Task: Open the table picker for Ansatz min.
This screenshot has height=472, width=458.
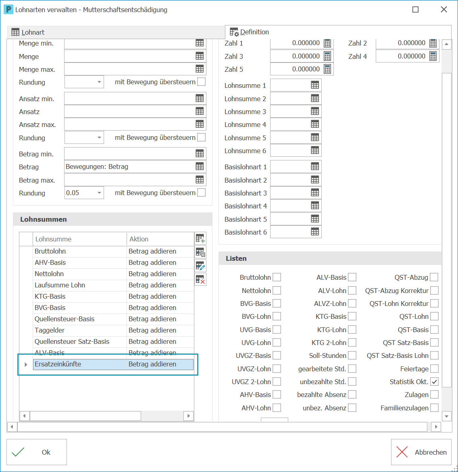Action: (x=200, y=98)
